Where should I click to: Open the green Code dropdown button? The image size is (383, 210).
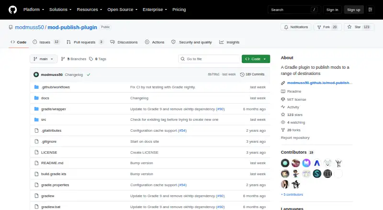pos(256,59)
